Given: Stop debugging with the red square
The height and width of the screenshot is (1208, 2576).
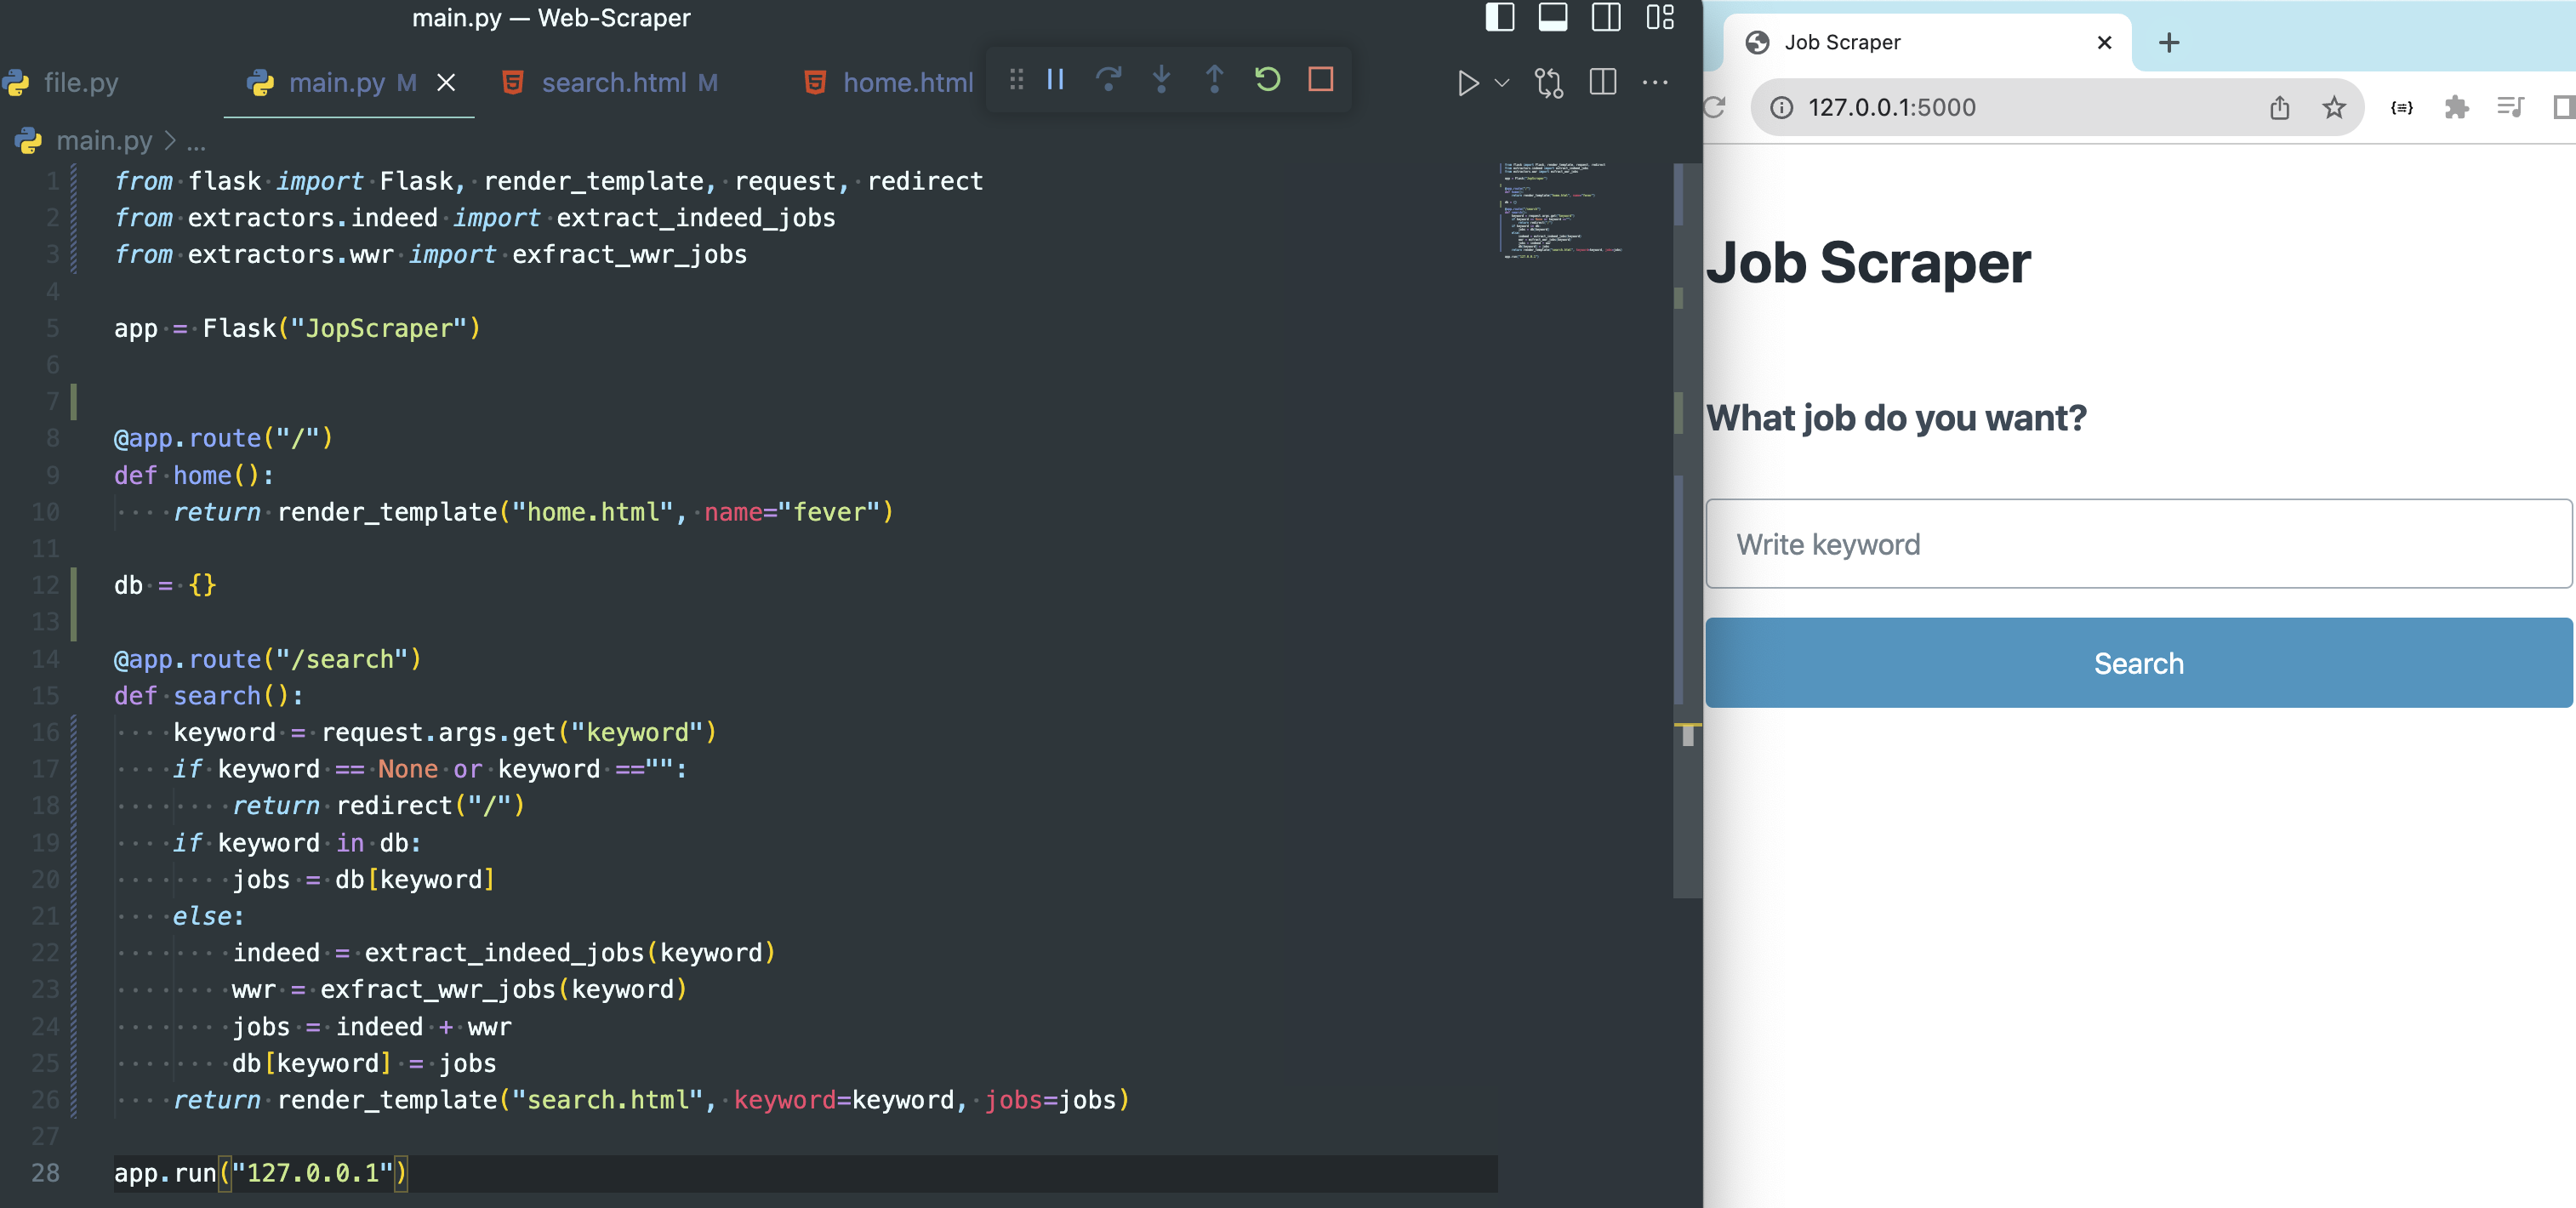Looking at the screenshot, I should [1320, 80].
